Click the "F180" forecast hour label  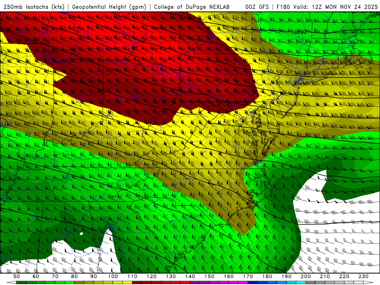283,7
